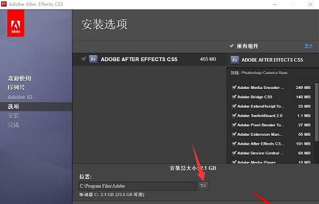This screenshot has height=204, width=319.
Task: Toggle the ADOBE AFTER EFFECTS CS5 product checkbox
Action: (83, 59)
